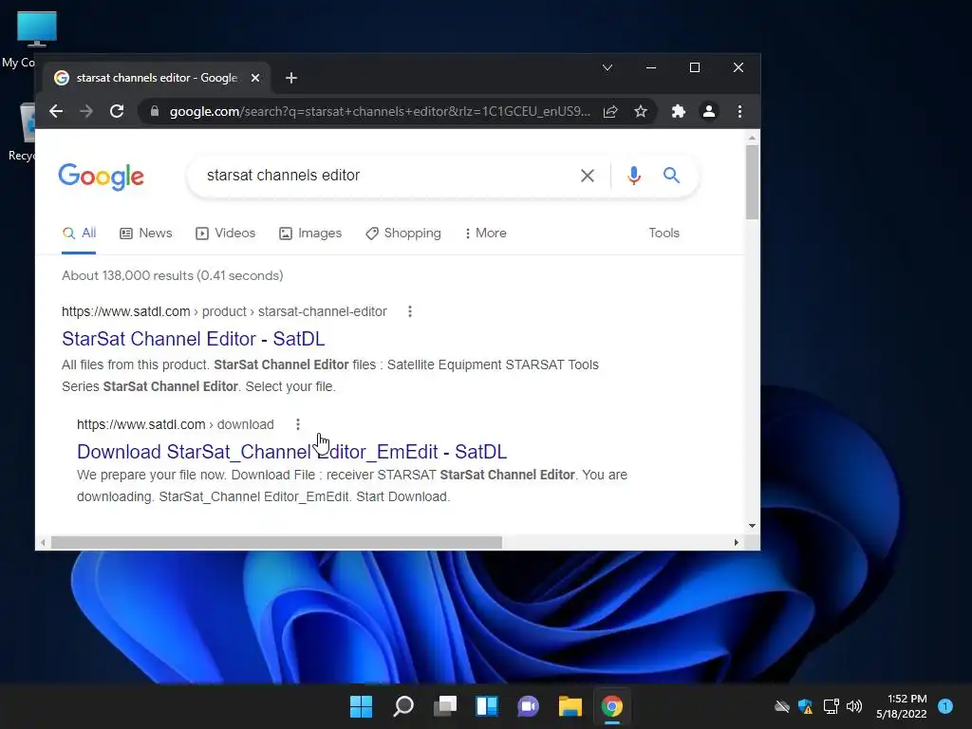
Task: Submit search with magnifier icon
Action: (671, 176)
